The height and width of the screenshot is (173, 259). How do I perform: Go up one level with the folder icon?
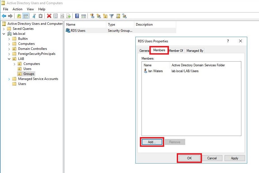[x=19, y=16]
